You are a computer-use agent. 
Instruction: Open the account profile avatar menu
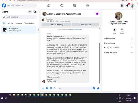coord(132,5)
